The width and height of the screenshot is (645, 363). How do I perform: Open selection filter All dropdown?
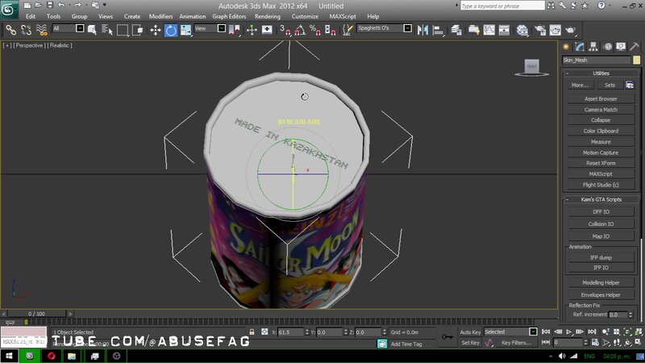[80, 28]
